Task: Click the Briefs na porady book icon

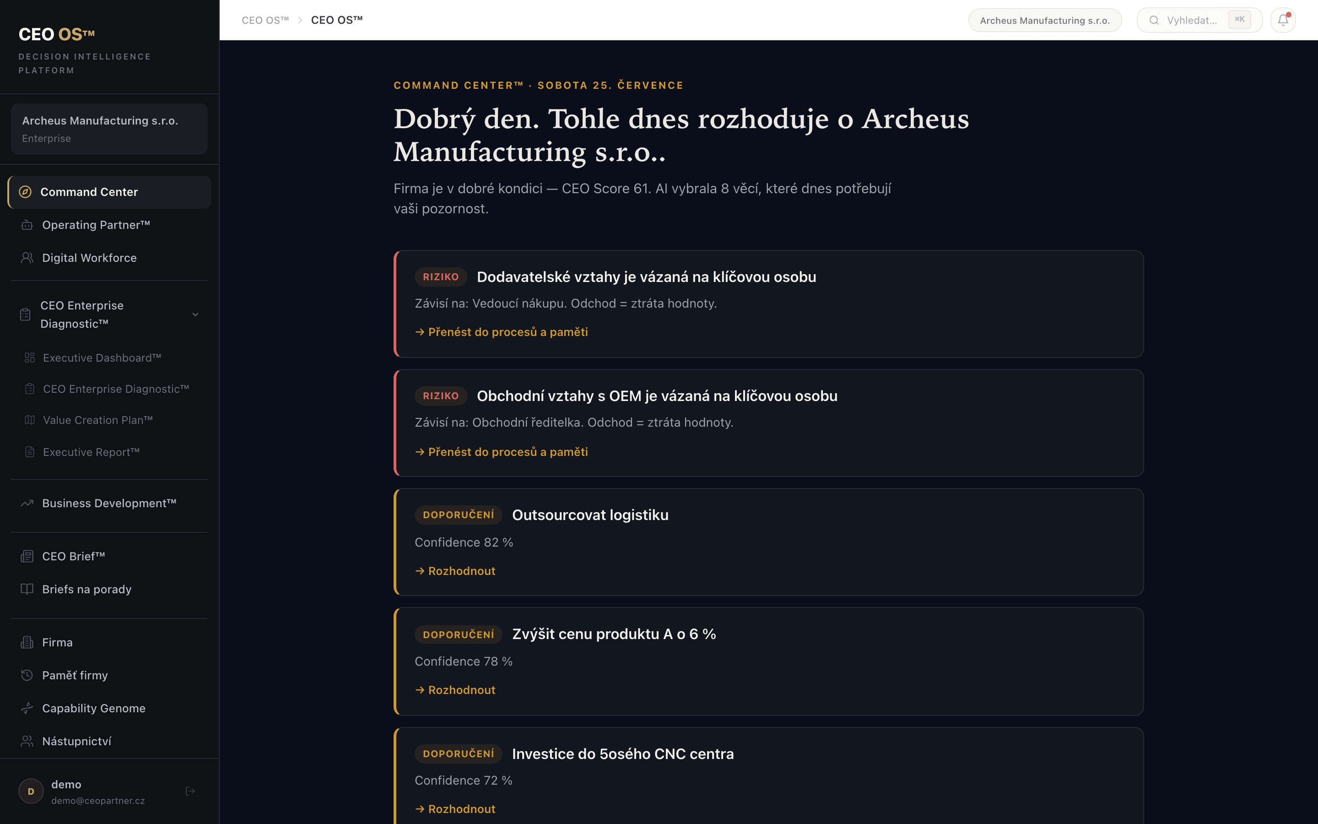Action: click(27, 589)
